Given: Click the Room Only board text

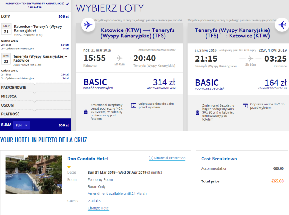Looking at the screenshot, I should 97,187.
